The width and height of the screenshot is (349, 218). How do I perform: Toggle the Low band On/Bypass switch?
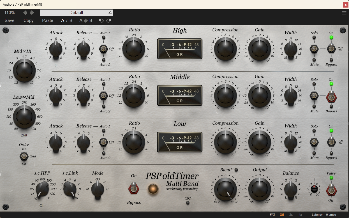(331, 142)
